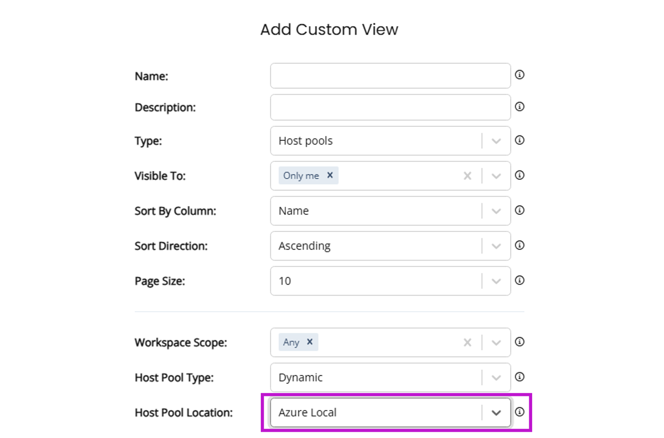The width and height of the screenshot is (664, 438).
Task: Click the info icon beside Page Size
Action: coord(519,280)
